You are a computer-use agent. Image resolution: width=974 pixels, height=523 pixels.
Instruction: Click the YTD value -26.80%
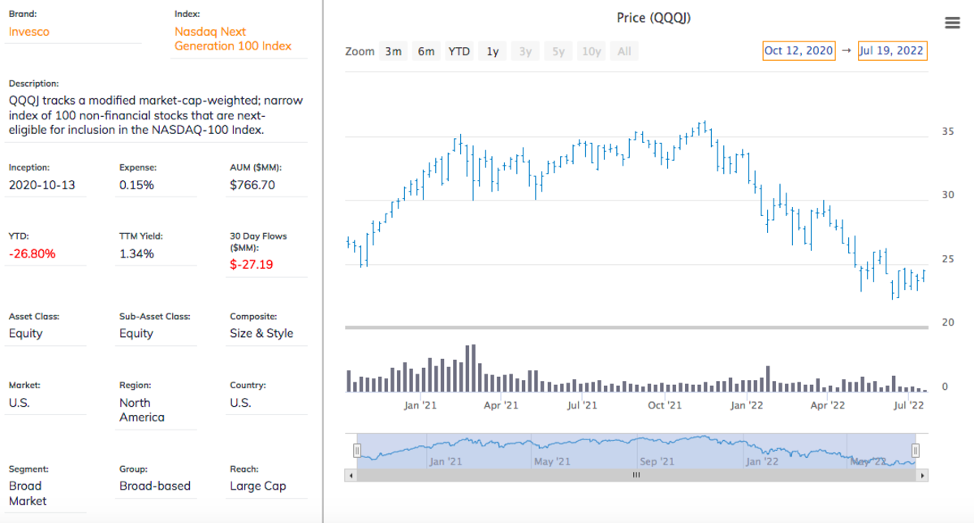[x=32, y=253]
